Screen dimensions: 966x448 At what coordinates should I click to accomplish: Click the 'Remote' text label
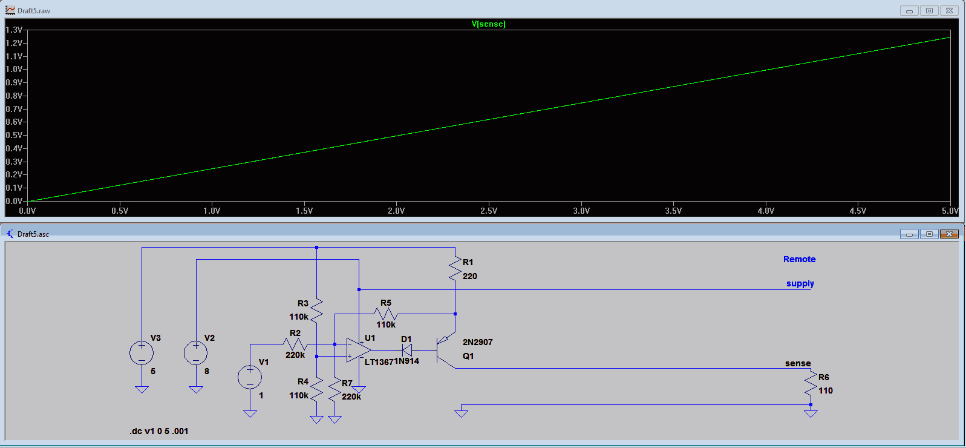coord(799,259)
